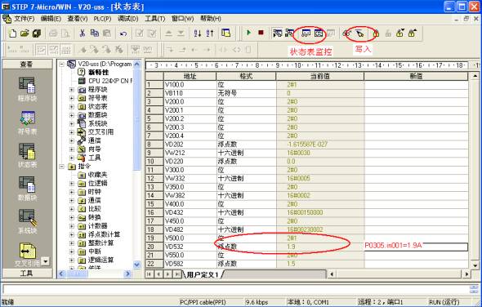Select the VD532 address cell
This screenshot has height=307, width=482.
point(190,247)
